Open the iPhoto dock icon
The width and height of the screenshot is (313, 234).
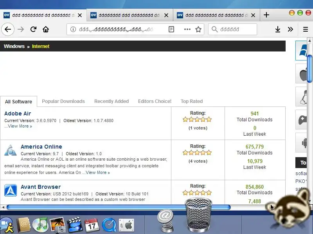tap(58, 225)
